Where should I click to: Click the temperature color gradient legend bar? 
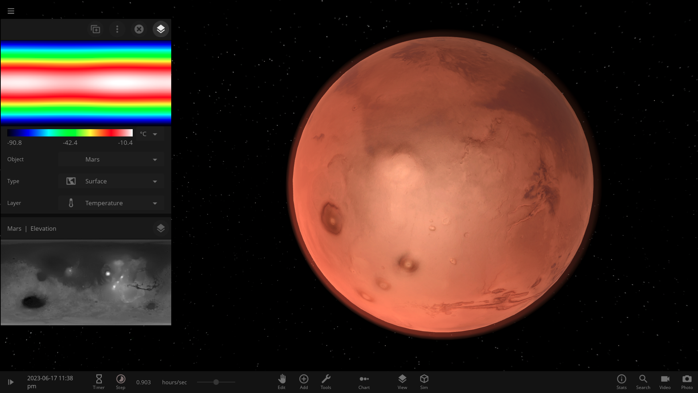(70, 133)
